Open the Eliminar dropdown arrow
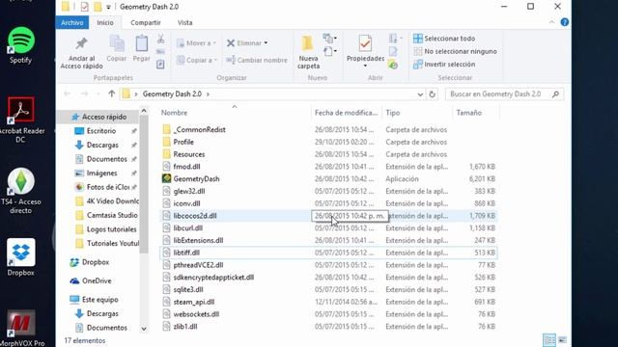The image size is (618, 347). point(267,42)
